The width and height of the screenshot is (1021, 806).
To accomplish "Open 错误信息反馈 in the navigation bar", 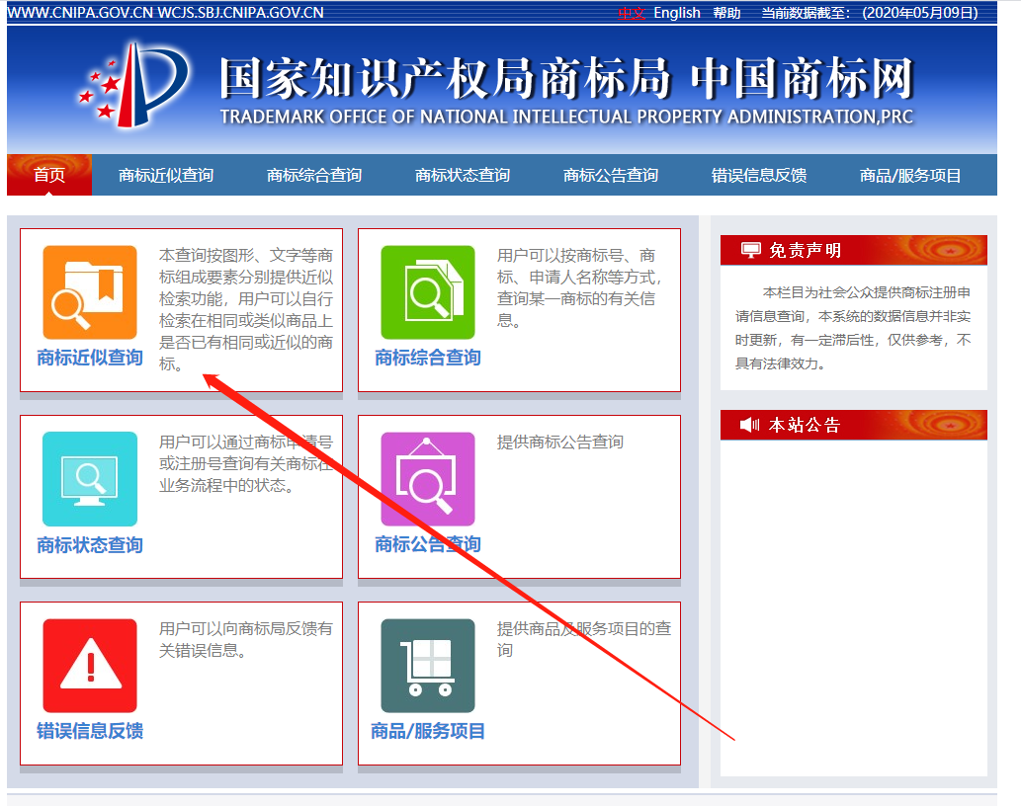I will pyautogui.click(x=759, y=176).
